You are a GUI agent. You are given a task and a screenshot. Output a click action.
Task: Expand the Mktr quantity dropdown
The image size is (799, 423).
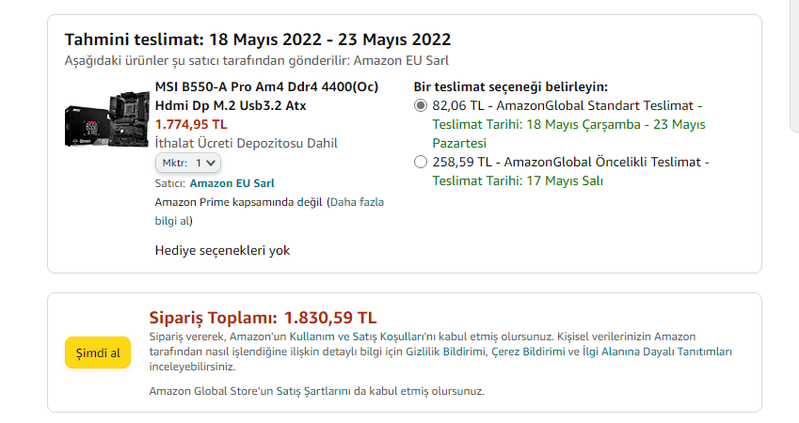188,163
